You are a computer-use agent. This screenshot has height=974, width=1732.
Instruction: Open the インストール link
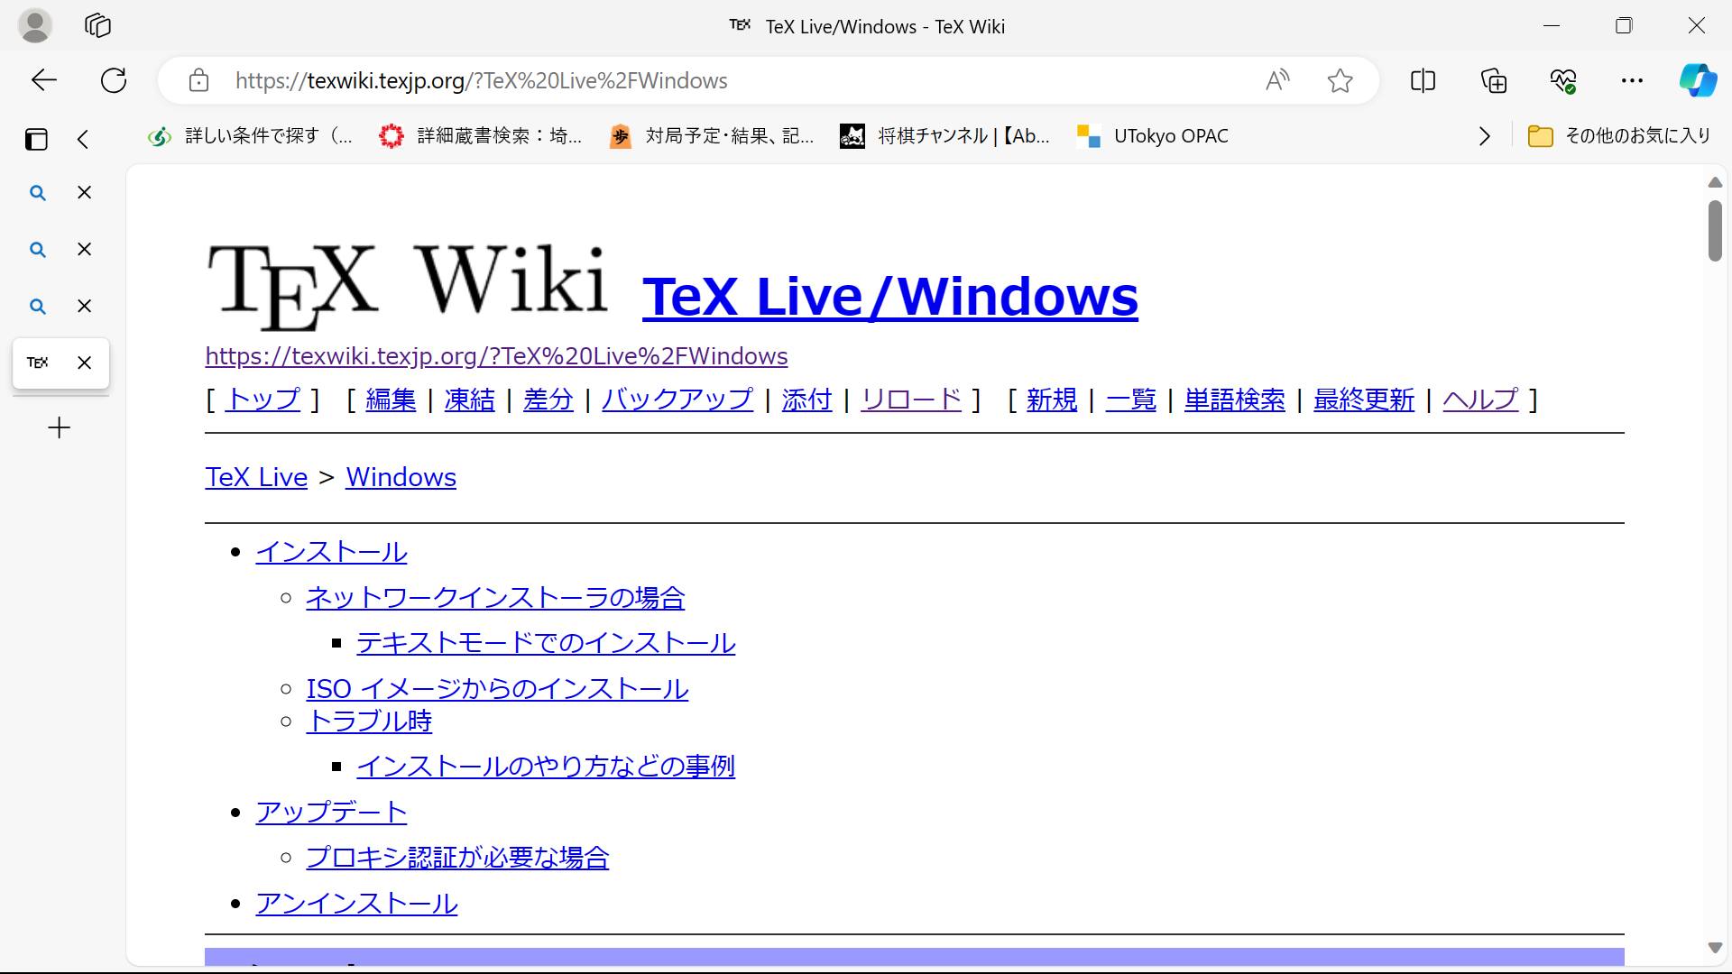(x=331, y=551)
